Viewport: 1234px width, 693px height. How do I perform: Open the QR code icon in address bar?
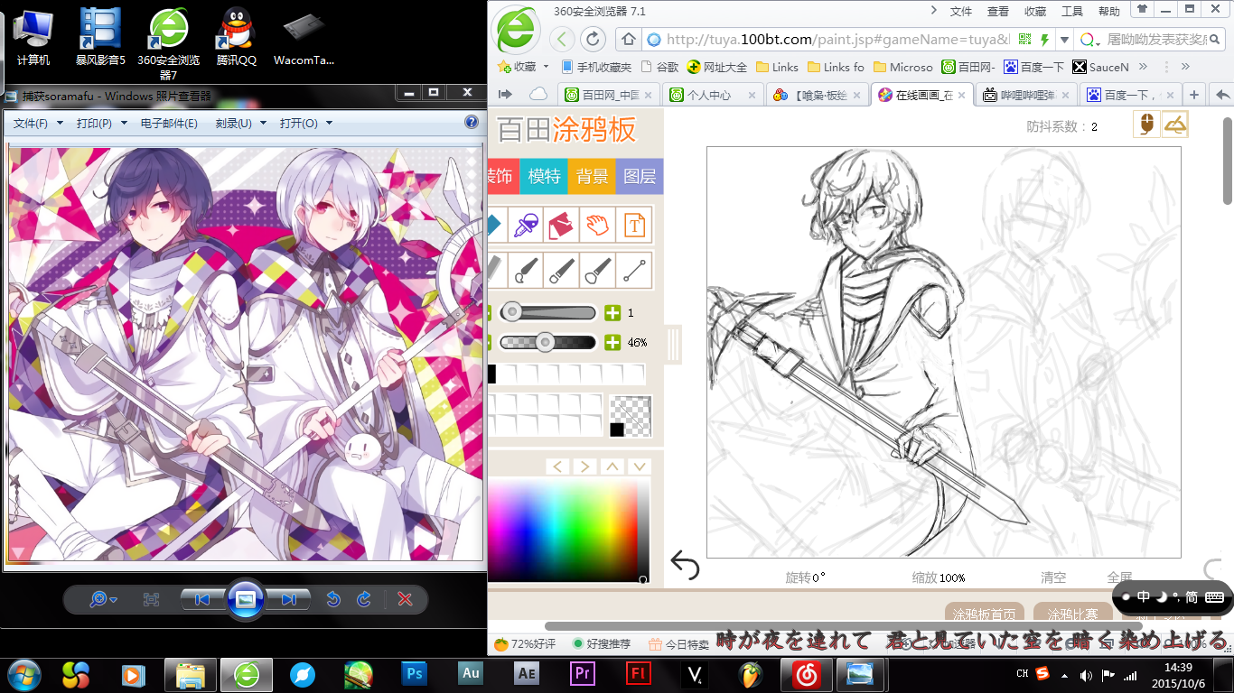(1024, 40)
